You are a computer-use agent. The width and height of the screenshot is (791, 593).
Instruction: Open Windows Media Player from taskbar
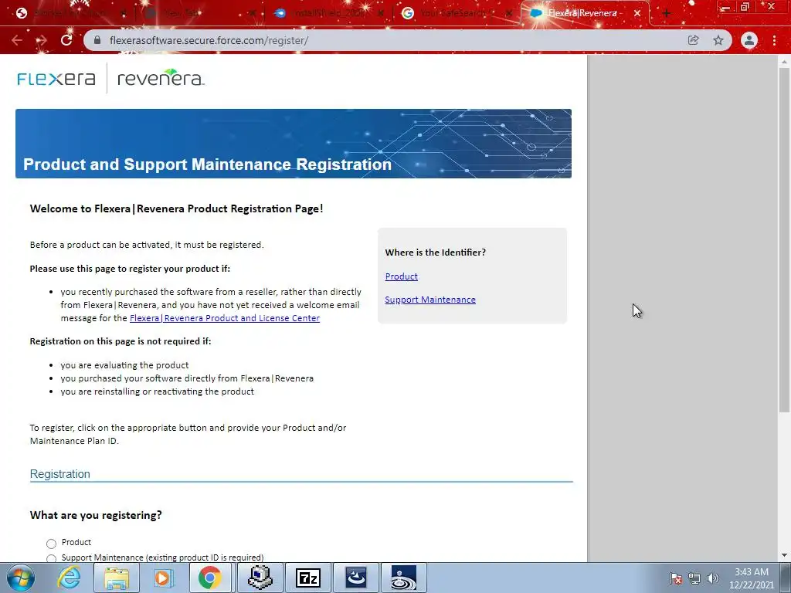[163, 578]
